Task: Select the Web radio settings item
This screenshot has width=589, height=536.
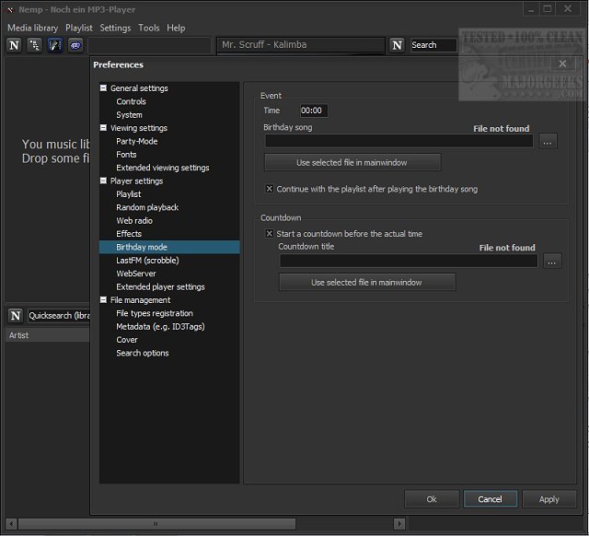Action: pos(134,221)
